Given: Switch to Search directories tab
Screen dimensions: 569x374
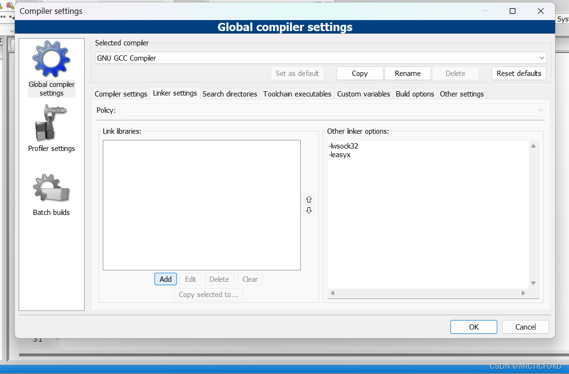Looking at the screenshot, I should click(230, 94).
